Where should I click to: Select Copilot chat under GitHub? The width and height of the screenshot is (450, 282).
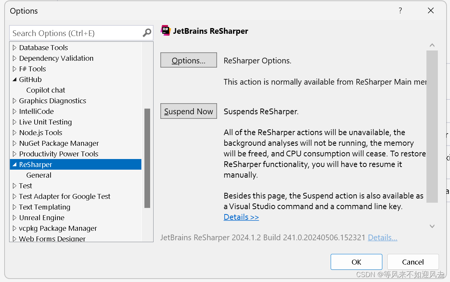pyautogui.click(x=46, y=90)
